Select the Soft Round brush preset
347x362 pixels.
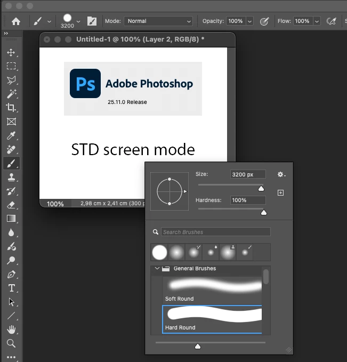[212, 291]
